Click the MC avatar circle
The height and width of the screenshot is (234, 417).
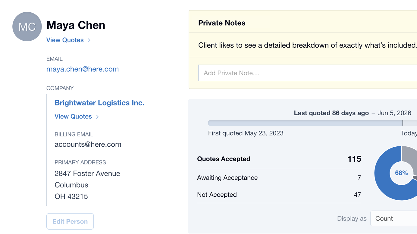tap(27, 27)
